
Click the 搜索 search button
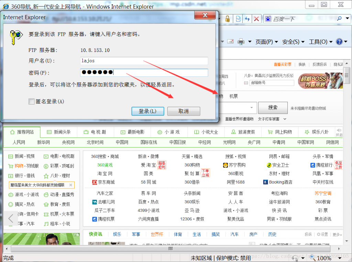tap(273, 108)
